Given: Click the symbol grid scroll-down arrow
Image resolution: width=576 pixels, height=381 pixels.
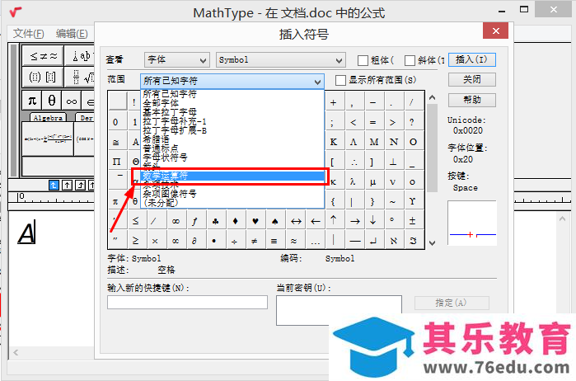Looking at the screenshot, I should click(433, 243).
